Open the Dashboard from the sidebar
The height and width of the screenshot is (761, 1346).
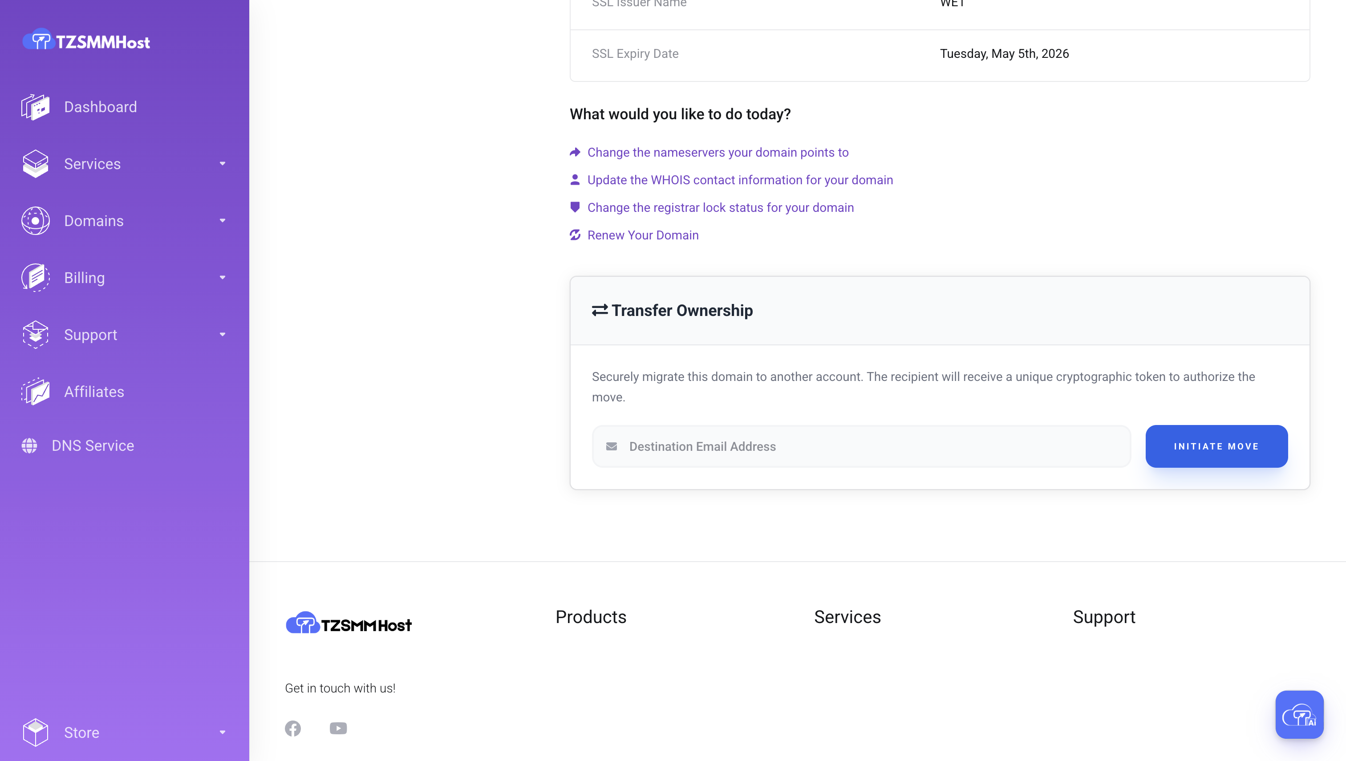click(100, 107)
